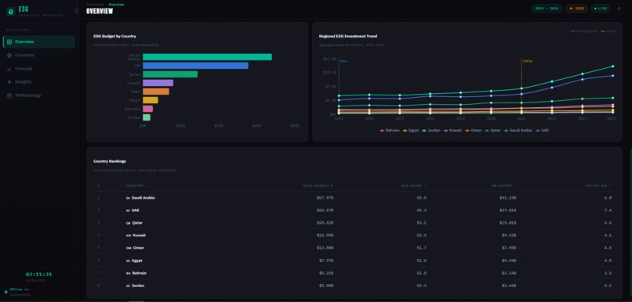
Task: Click the ESG logo icon in sidebar
Action: click(x=10, y=11)
